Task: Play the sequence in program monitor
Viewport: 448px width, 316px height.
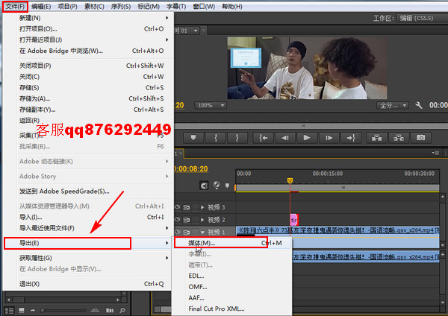Action: coord(307,138)
